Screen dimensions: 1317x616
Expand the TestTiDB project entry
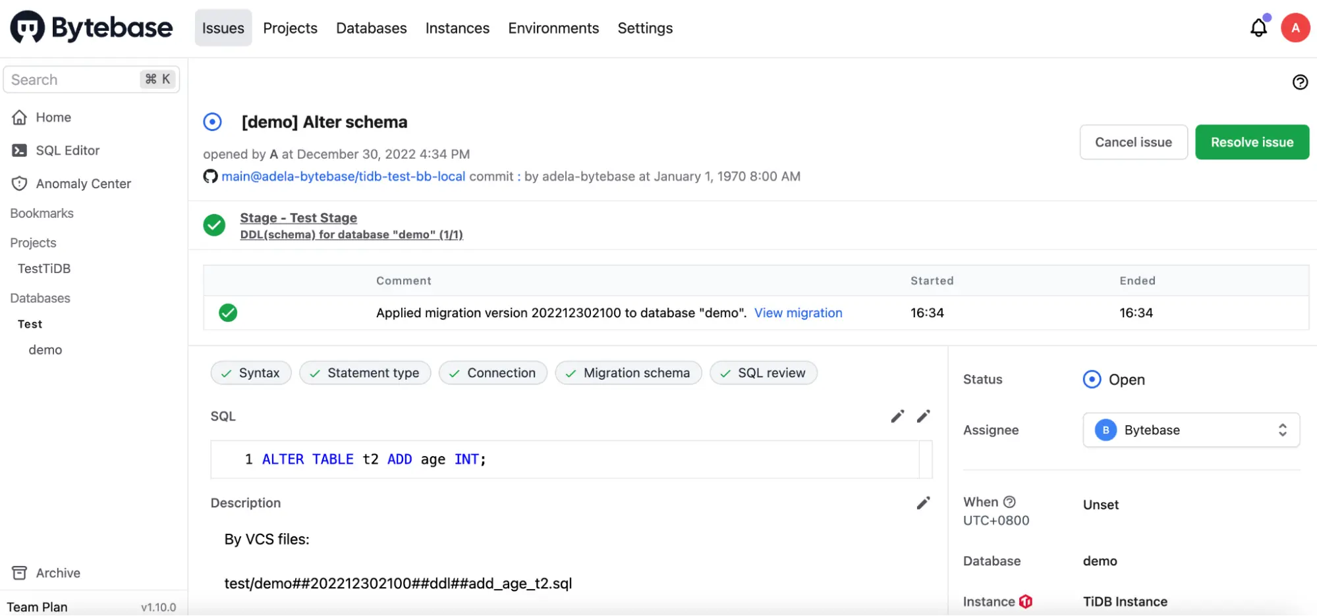[x=43, y=268]
